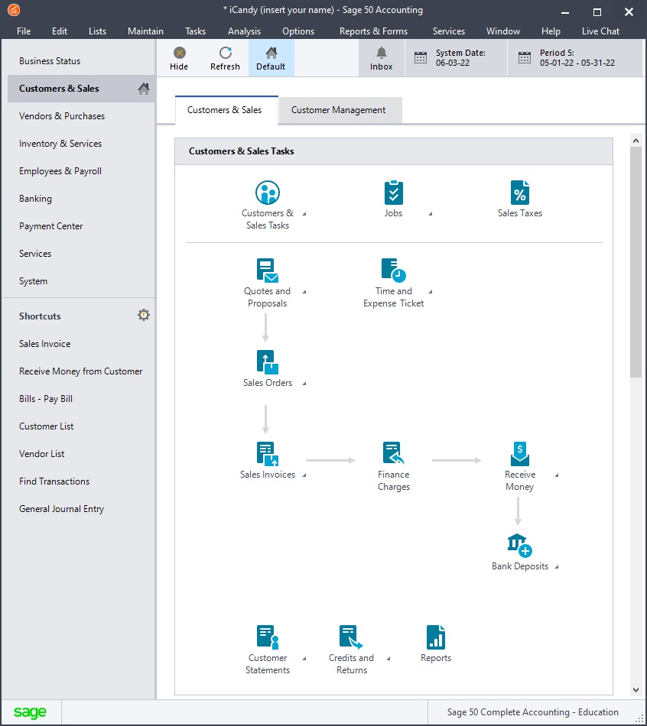Open the Payment Center navigation page

51,226
